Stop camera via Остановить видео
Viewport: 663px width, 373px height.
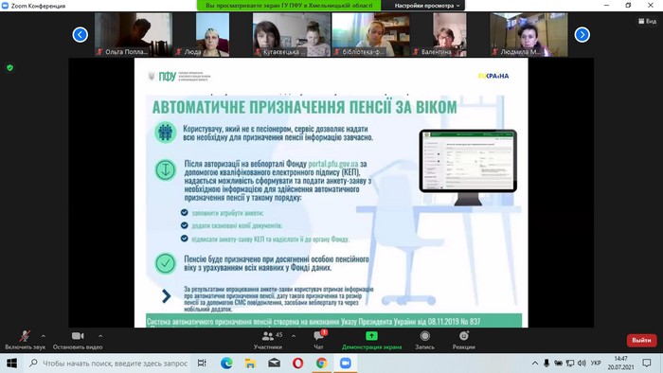click(78, 340)
